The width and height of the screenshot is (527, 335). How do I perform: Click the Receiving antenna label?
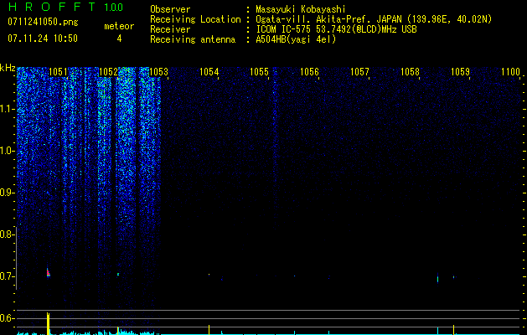pyautogui.click(x=193, y=39)
